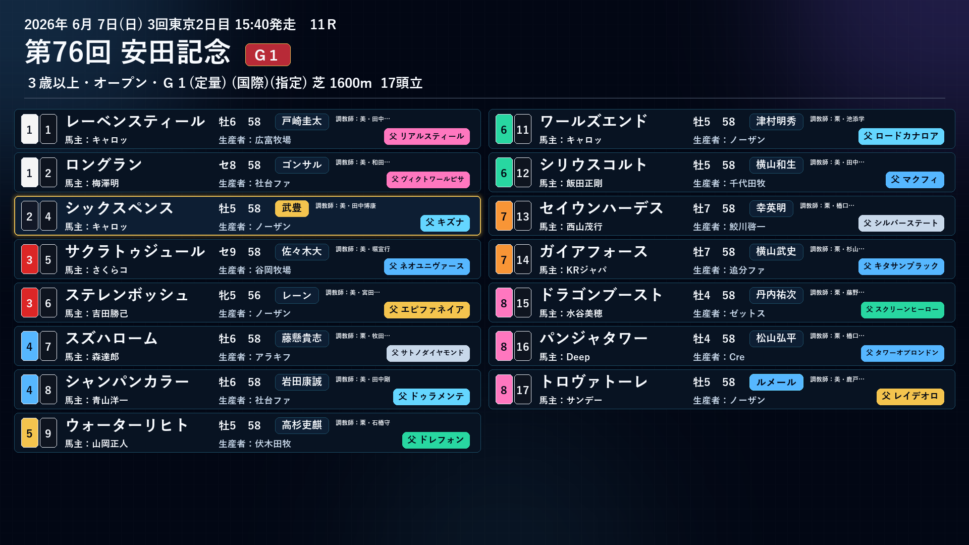Select horse セイウンハーデス
Screen dimensions: 969x545
click(x=602, y=208)
